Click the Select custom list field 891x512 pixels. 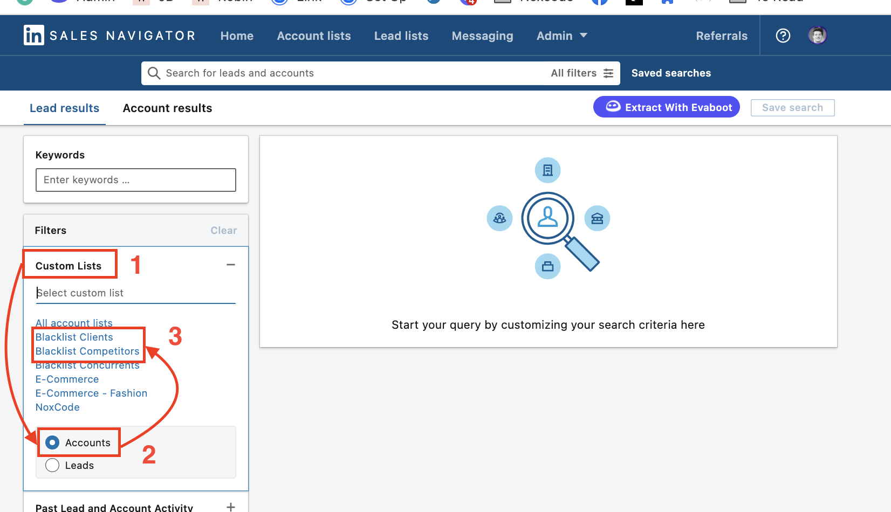[136, 293]
